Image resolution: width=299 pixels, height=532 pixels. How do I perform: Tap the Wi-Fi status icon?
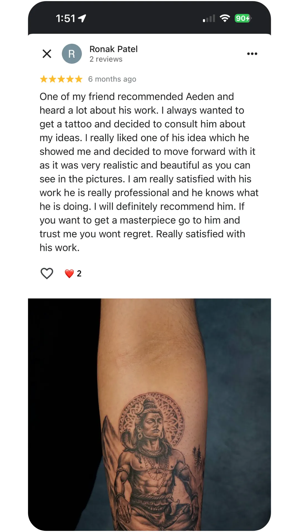click(x=225, y=18)
